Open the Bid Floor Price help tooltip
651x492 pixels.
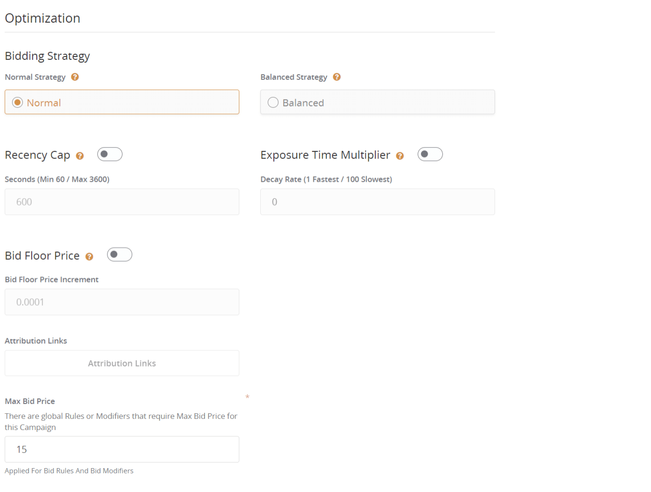[89, 256]
